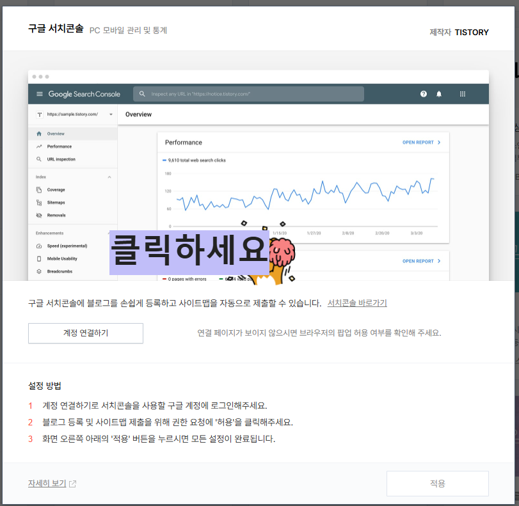Click the Tistory property icon next to the URL

pos(40,114)
